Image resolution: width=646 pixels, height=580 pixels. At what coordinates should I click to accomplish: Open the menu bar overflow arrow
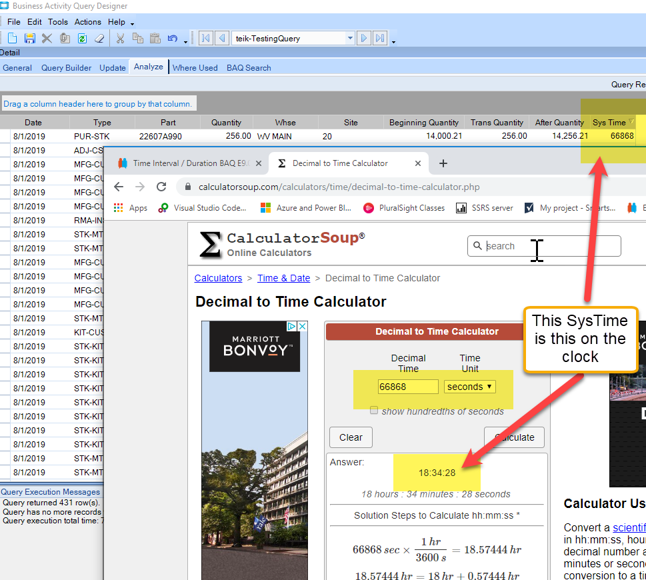point(132,24)
